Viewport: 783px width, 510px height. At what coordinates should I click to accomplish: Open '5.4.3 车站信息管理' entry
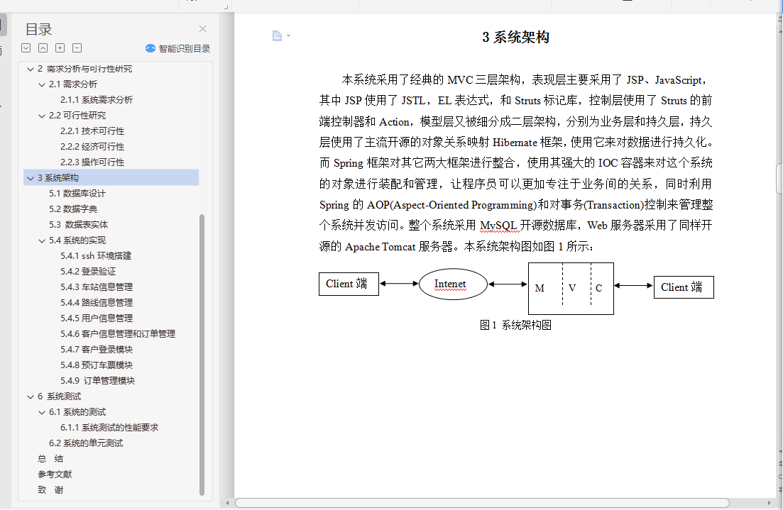click(x=97, y=287)
